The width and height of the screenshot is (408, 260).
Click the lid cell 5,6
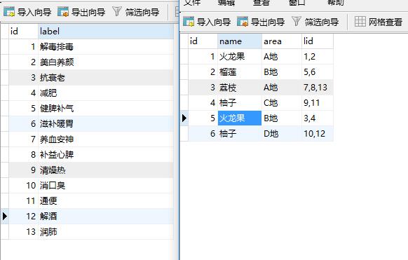[x=318, y=72]
